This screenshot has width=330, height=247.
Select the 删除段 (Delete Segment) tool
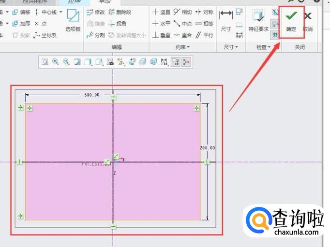coord(120,12)
